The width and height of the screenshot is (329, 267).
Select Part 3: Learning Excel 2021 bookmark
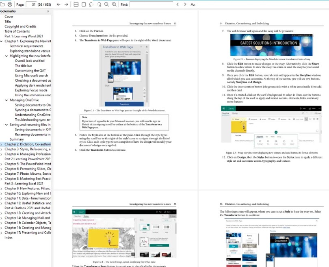(24, 184)
